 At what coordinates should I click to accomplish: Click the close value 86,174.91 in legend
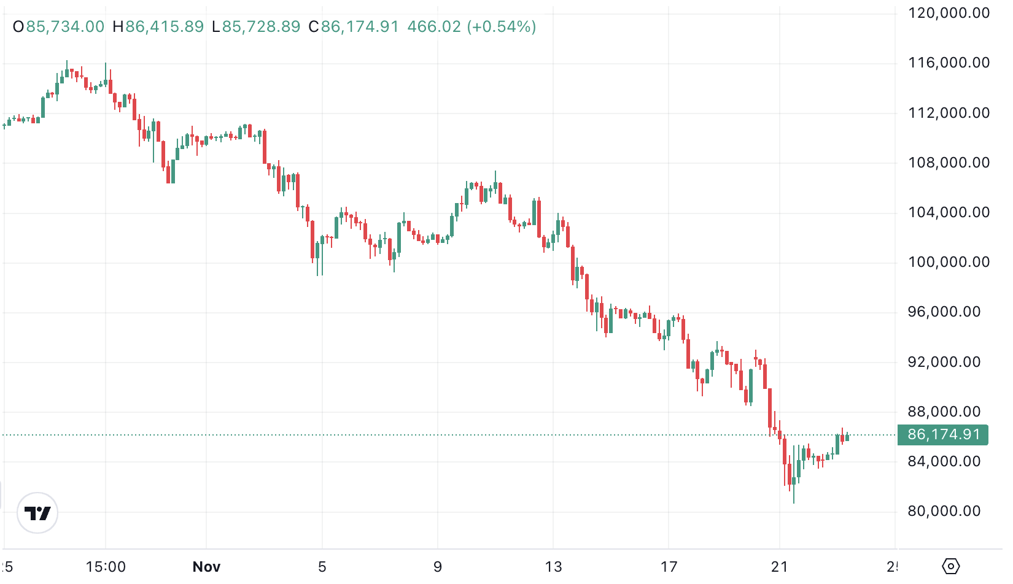click(x=360, y=27)
